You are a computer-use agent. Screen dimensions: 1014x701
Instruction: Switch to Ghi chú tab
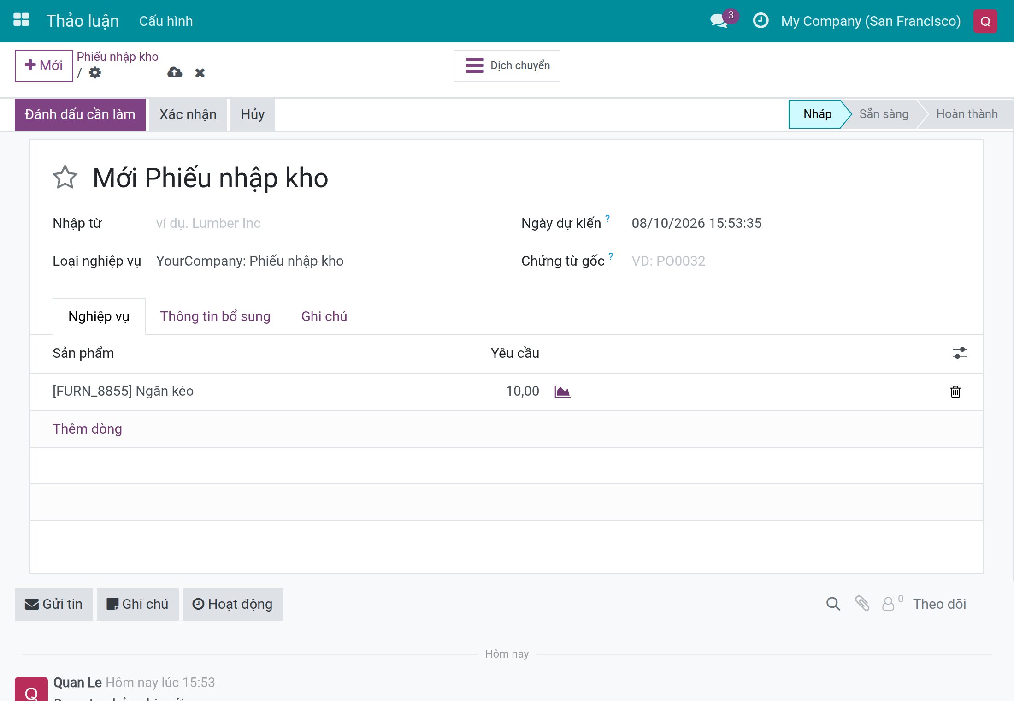coord(324,316)
